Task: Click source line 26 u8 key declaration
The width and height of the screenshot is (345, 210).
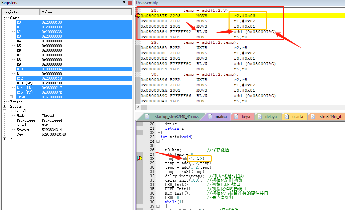Action: (x=173, y=150)
